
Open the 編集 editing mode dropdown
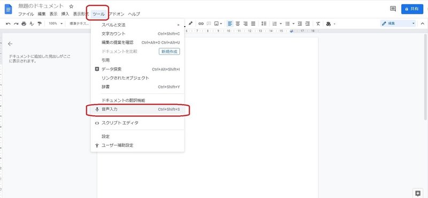398,23
